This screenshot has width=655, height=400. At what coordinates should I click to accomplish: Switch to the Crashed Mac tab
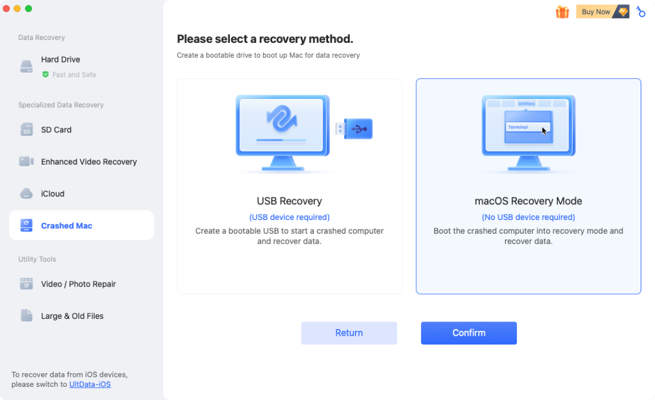67,225
